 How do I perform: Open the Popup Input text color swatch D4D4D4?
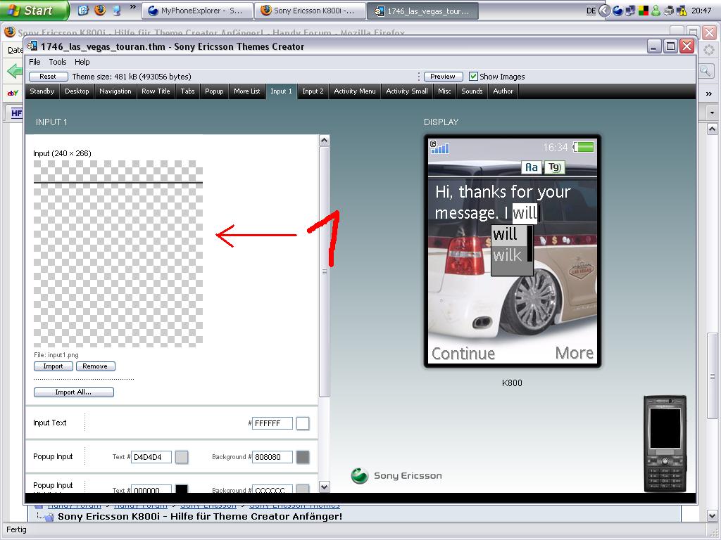click(x=182, y=457)
